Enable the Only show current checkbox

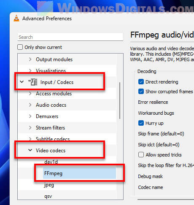click(x=20, y=47)
